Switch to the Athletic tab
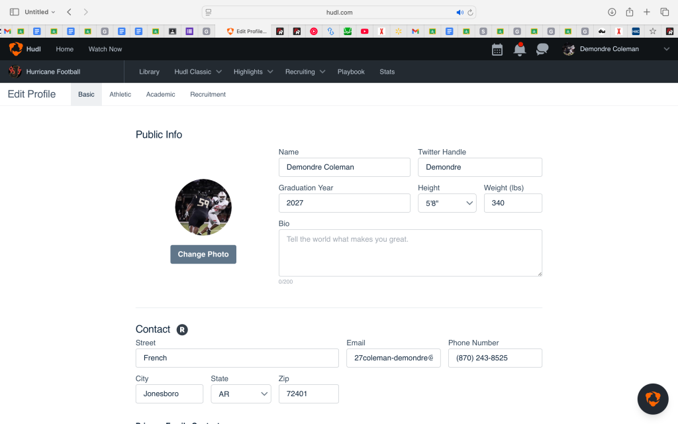The image size is (678, 424). pos(121,94)
